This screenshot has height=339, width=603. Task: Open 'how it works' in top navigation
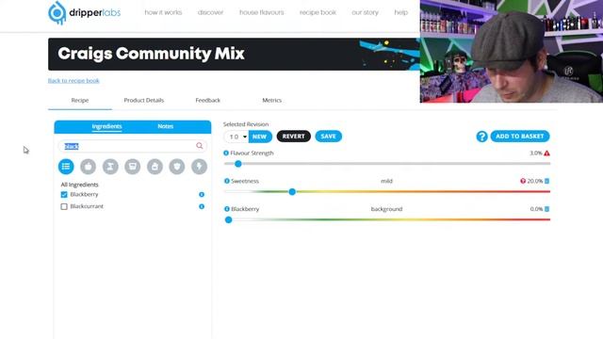(x=163, y=12)
